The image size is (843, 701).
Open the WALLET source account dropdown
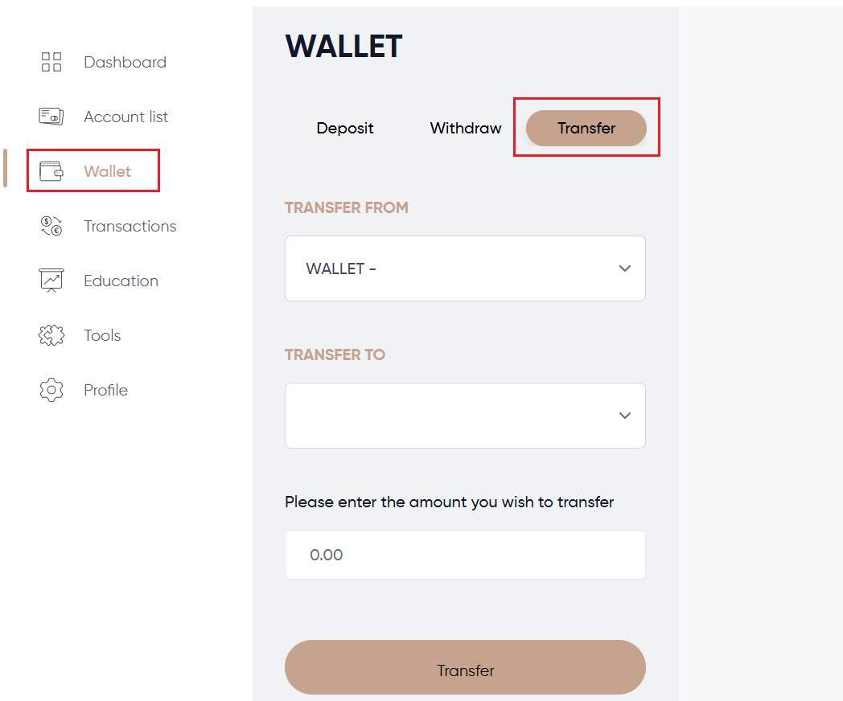450,269
